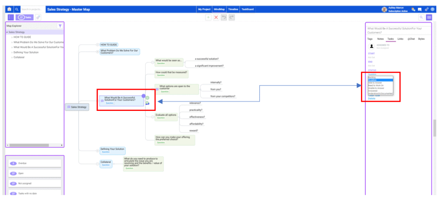The height and width of the screenshot is (202, 441).
Task: Open the Styles tab in the properties panel
Action: tap(421, 39)
